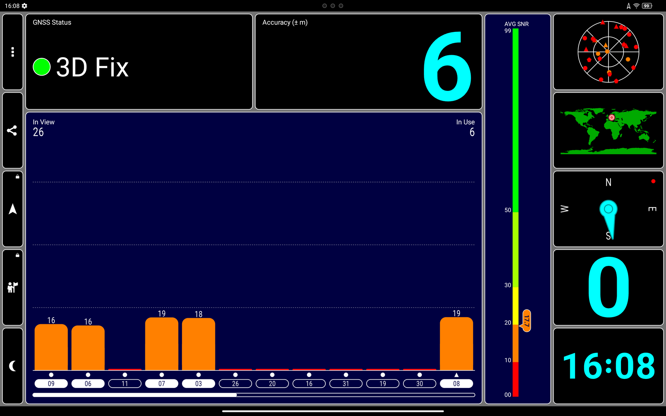The image size is (666, 416).
Task: Open the satellite sky plot radar
Action: 608,52
